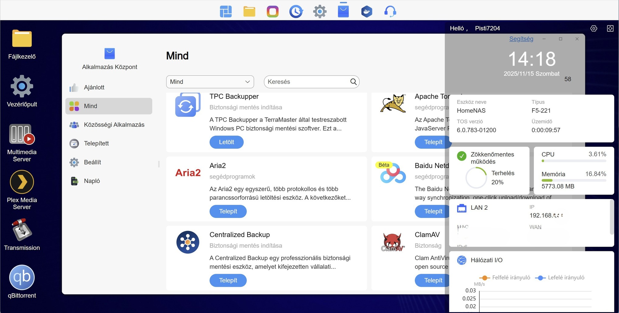The image size is (619, 313).
Task: Click the Aria2 app title
Action: pos(218,166)
